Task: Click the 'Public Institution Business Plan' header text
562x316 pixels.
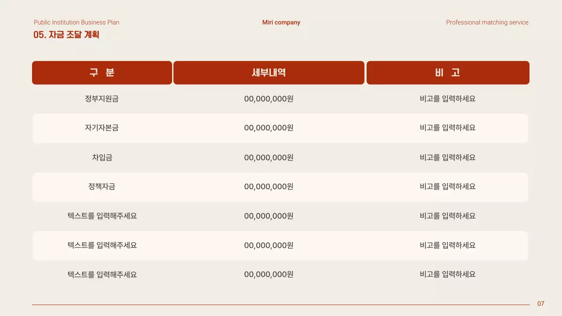Action: point(76,22)
